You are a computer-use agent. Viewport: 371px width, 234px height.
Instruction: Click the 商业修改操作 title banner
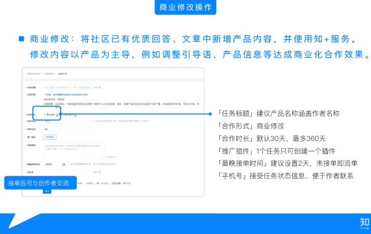(185, 7)
